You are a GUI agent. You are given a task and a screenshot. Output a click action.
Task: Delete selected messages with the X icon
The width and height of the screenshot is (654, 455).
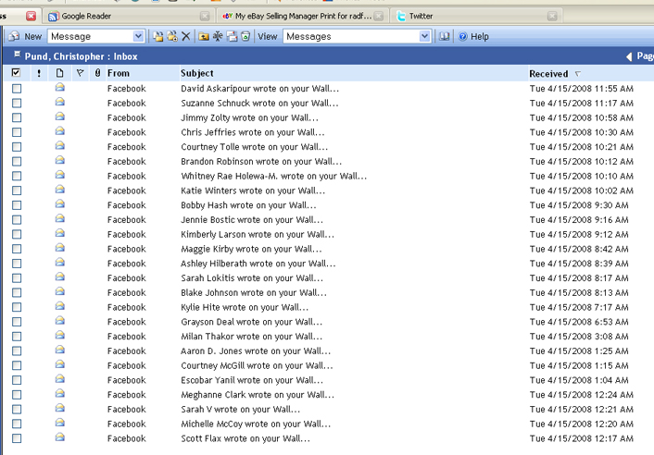[186, 37]
